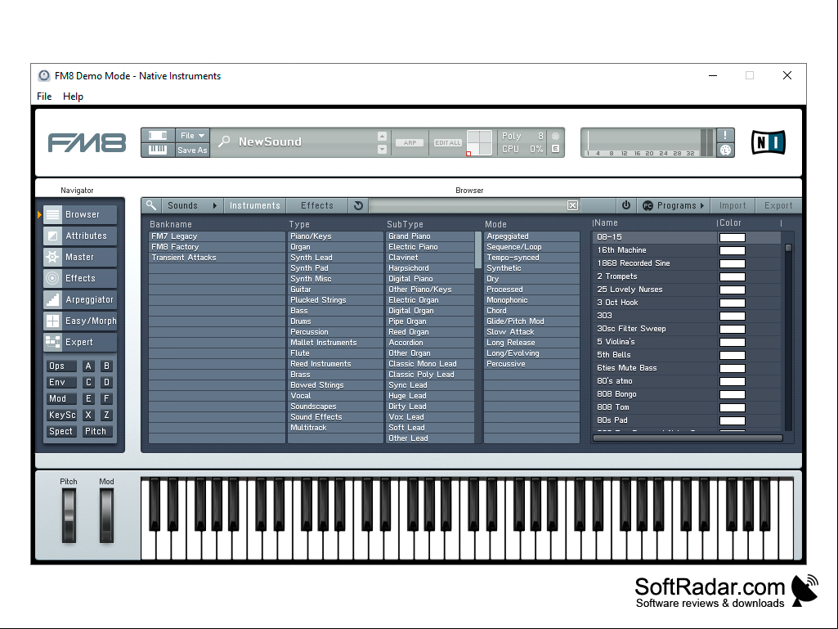Click the small E icon next to CPU

click(556, 149)
